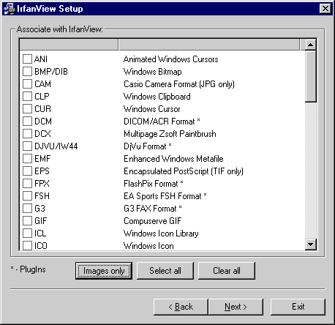Click the scrollbar track below the thumb
Viewport: 335px width, 325px height.
coord(311,170)
